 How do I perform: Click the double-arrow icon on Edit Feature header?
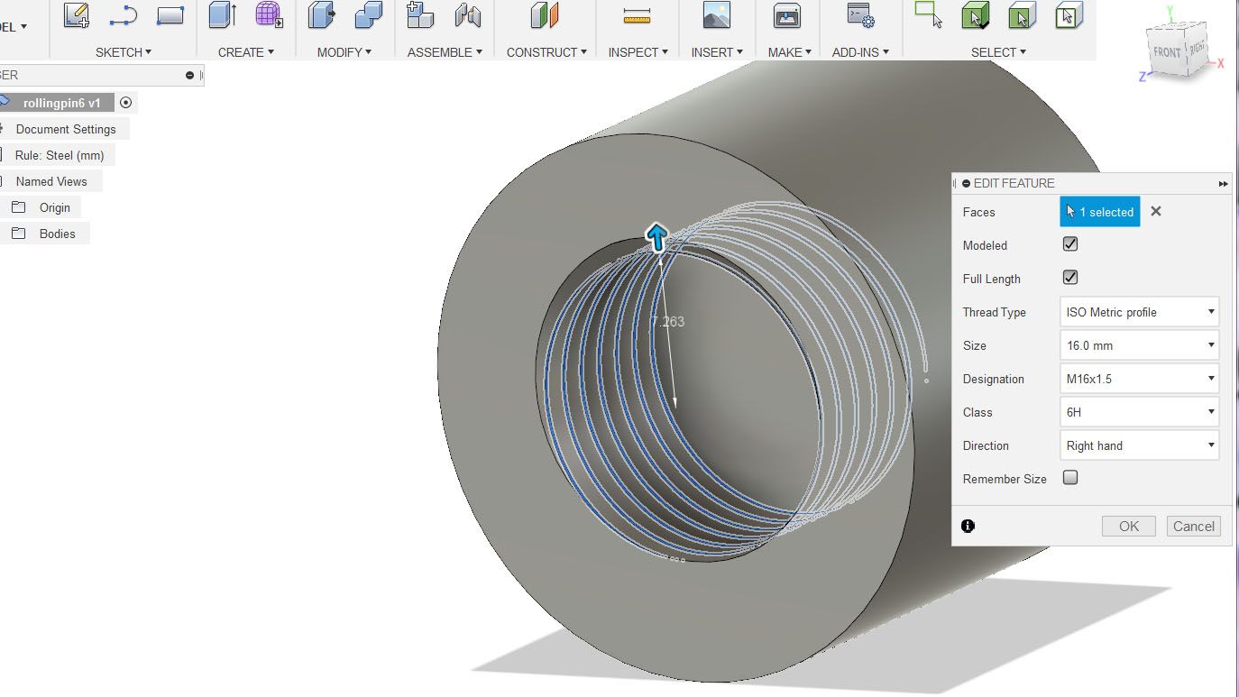pyautogui.click(x=1223, y=184)
